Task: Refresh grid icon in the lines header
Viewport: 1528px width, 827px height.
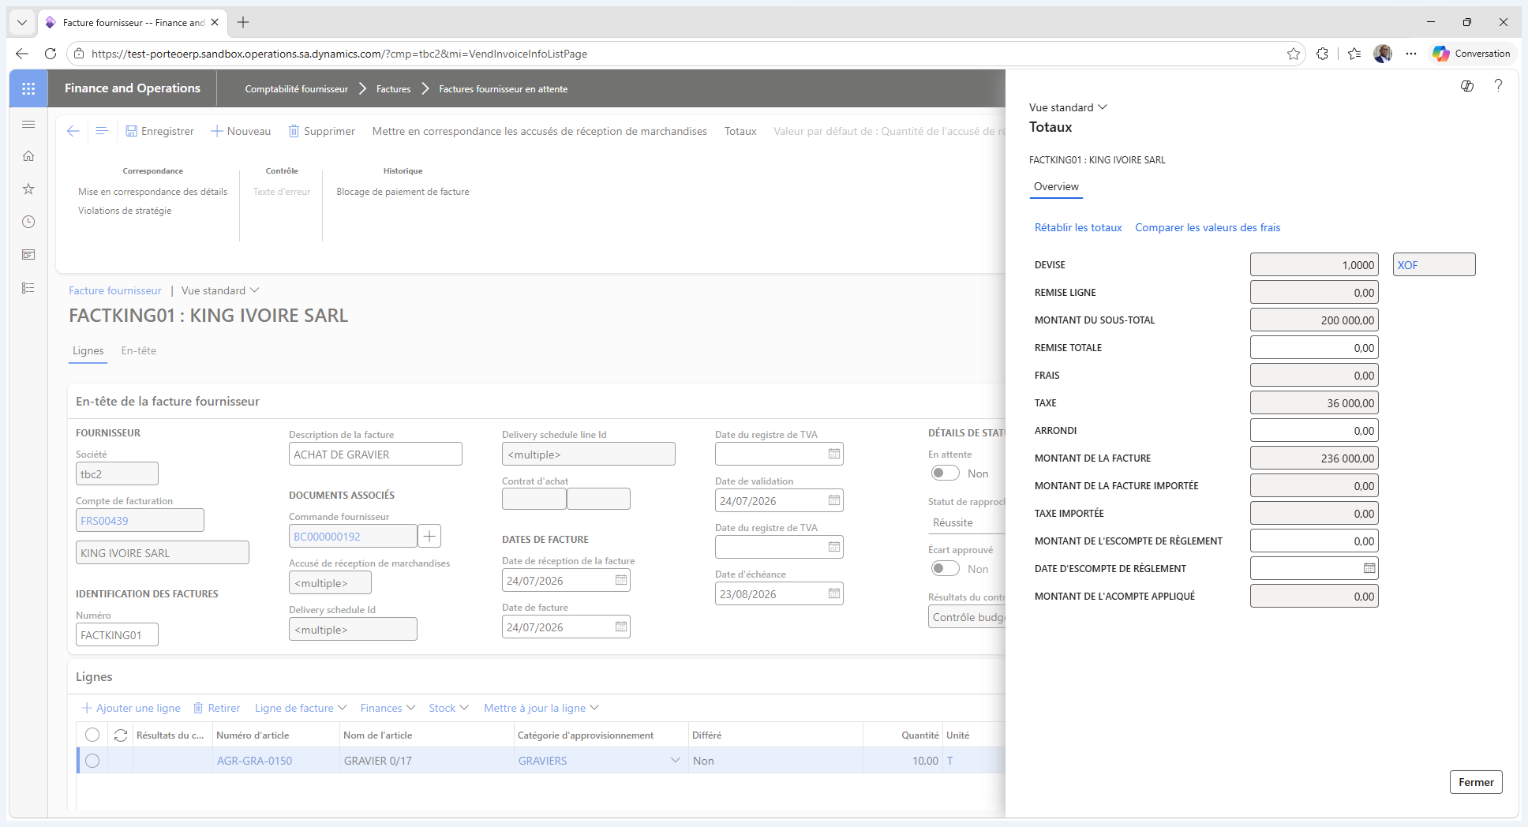Action: pyautogui.click(x=121, y=735)
